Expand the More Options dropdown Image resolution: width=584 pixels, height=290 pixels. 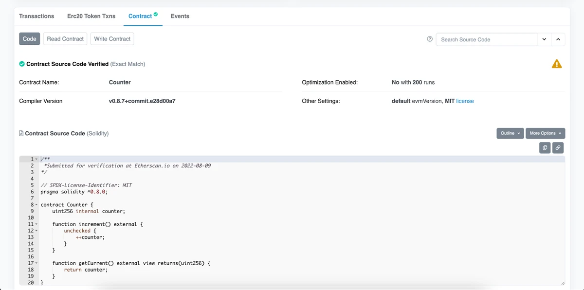pos(545,133)
